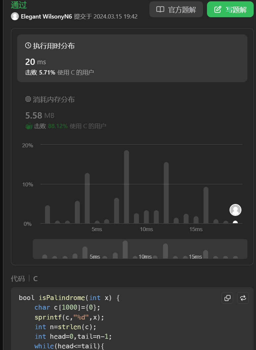The image size is (256, 350).
Task: Click the clock icon beside 执行用时分布
Action: (x=28, y=46)
